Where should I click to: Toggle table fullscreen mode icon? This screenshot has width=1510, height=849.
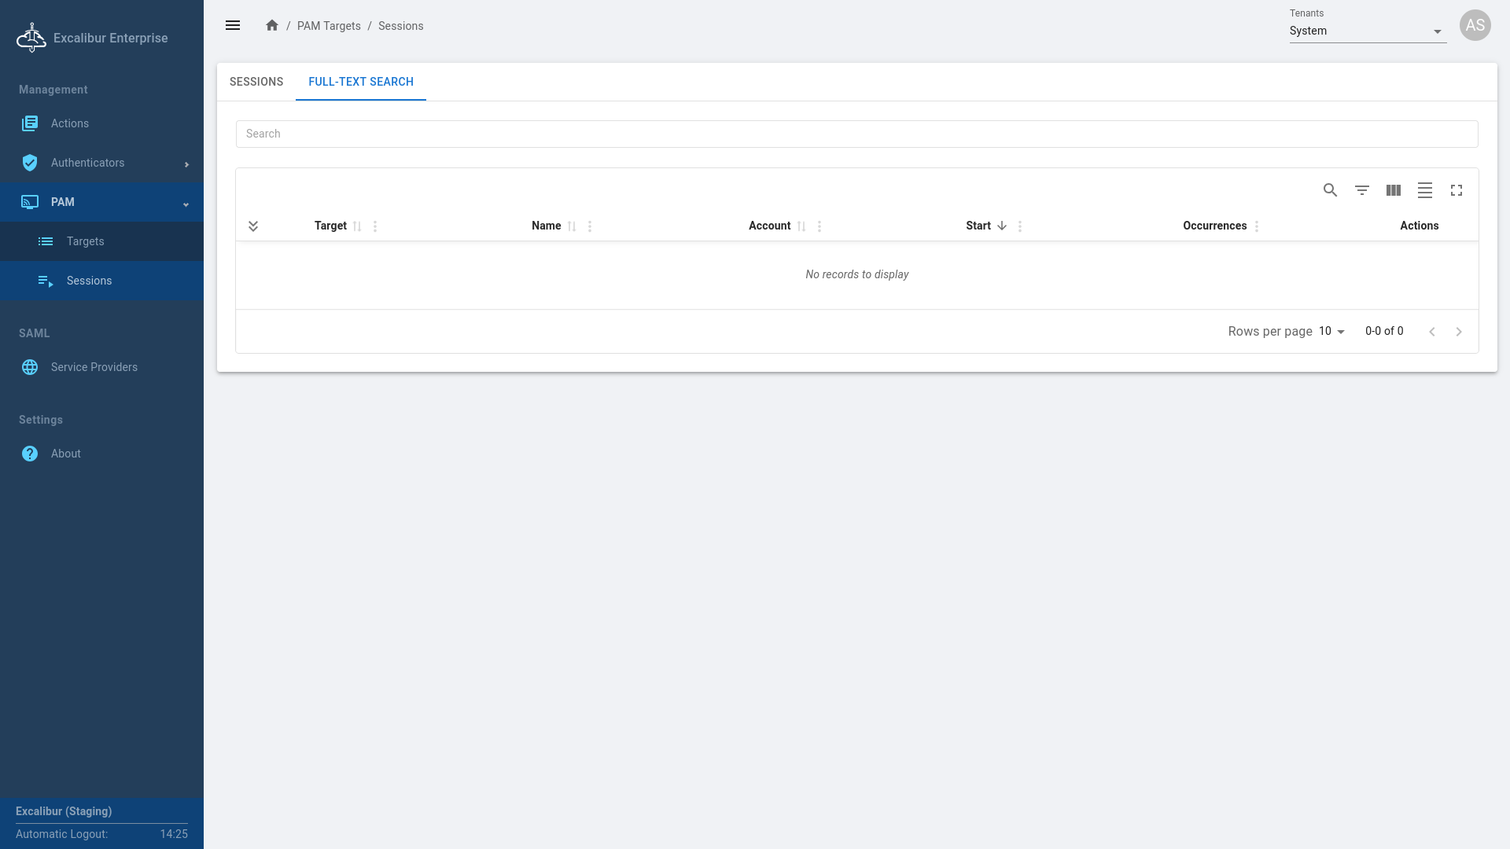tap(1457, 190)
